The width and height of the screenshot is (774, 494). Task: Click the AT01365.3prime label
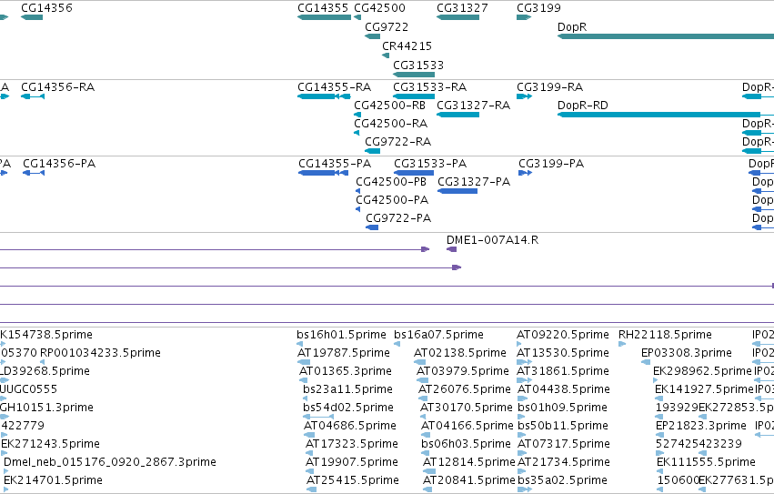[346, 371]
